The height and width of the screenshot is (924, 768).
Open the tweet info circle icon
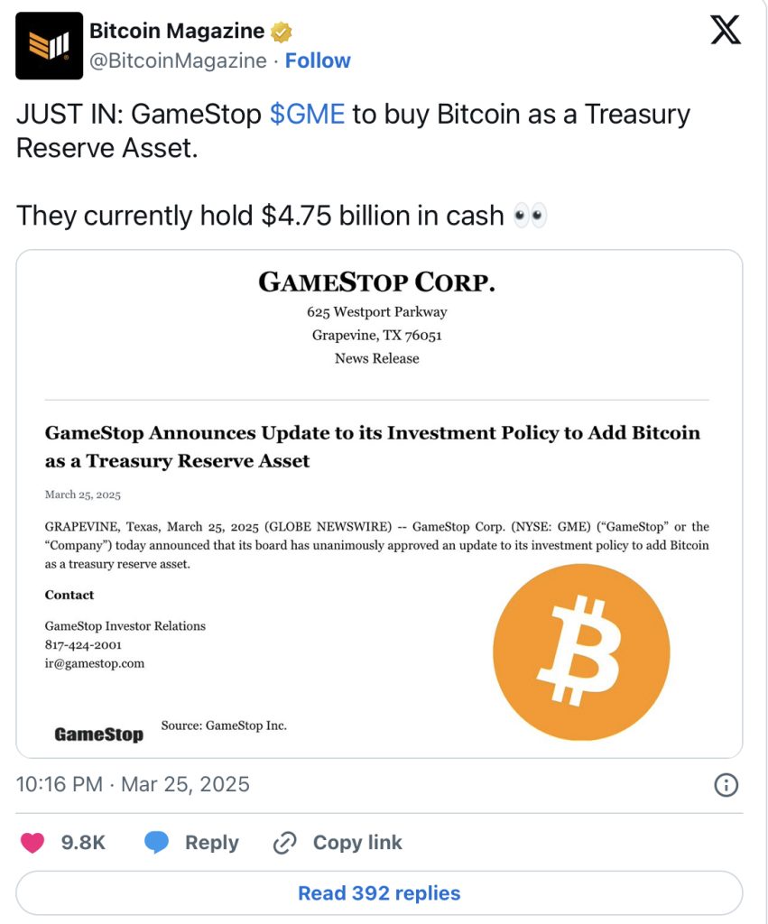click(x=726, y=785)
